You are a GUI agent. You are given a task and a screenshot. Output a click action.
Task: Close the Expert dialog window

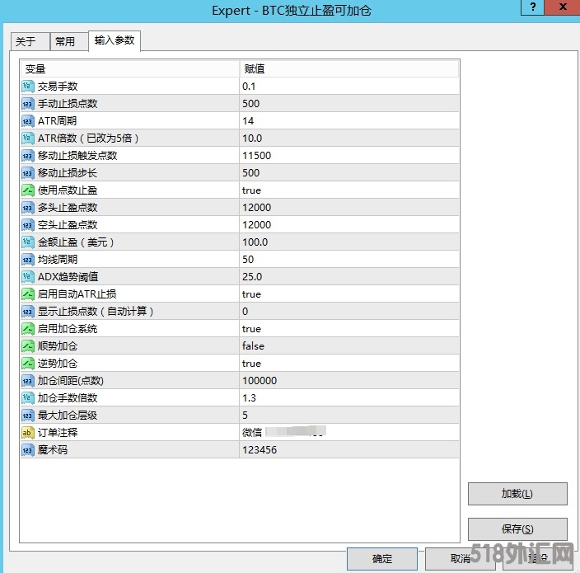[563, 7]
